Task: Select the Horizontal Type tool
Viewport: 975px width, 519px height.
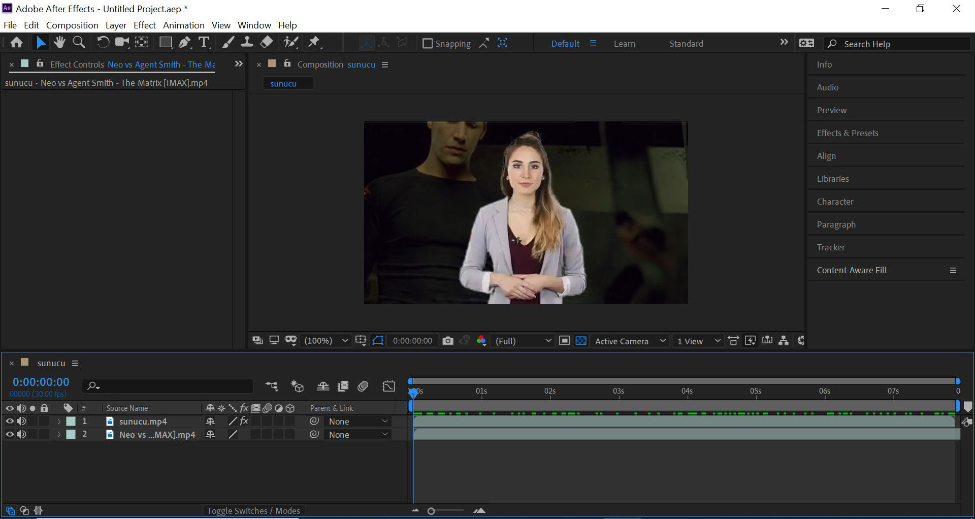Action: point(204,43)
